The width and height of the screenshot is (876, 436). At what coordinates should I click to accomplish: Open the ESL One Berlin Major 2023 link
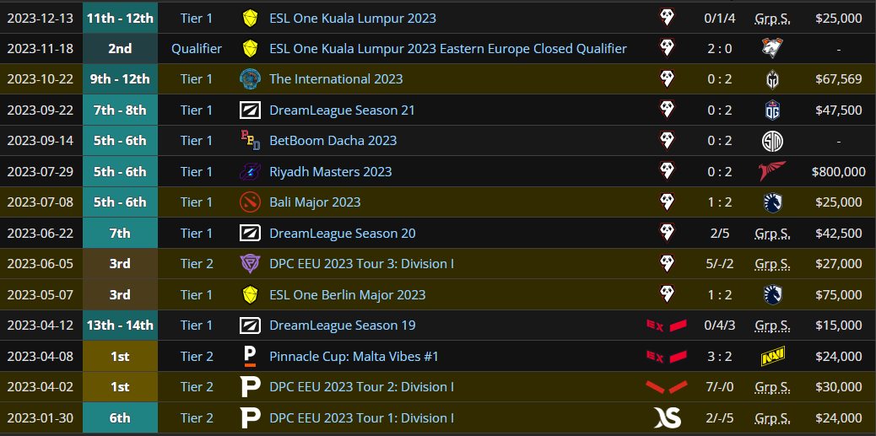(x=347, y=295)
